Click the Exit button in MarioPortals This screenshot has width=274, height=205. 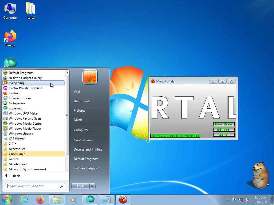(224, 135)
